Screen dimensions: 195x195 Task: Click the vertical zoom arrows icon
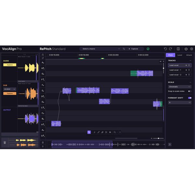pos(163,61)
